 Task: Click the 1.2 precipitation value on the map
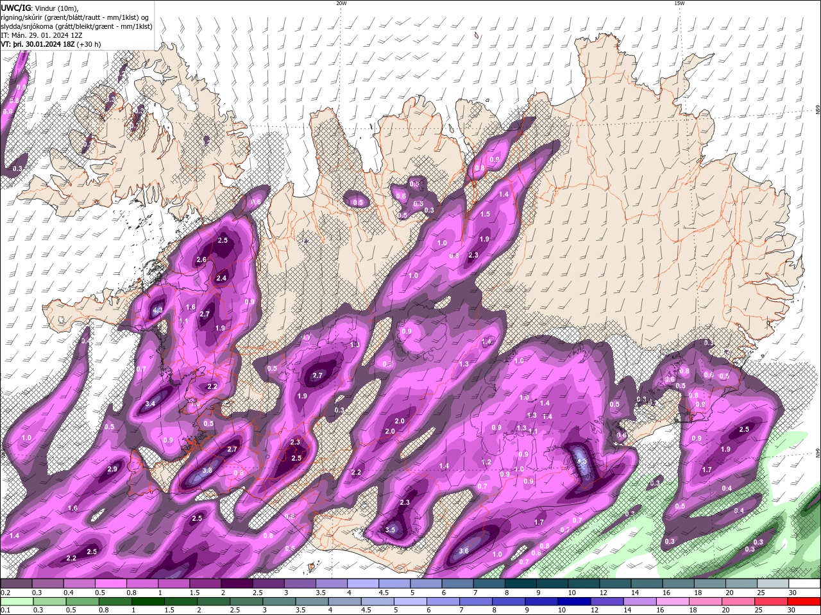[486, 462]
